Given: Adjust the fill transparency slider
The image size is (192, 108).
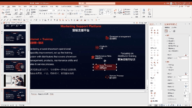Looking at the screenshot, I should (x=175, y=58).
